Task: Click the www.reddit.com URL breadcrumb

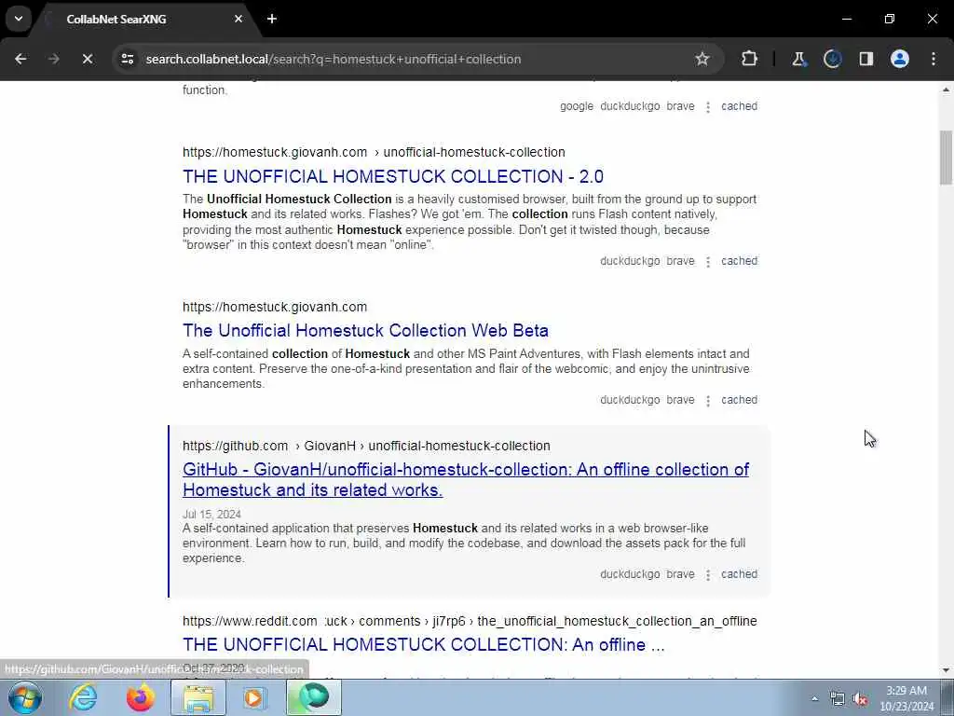Action: (470, 621)
